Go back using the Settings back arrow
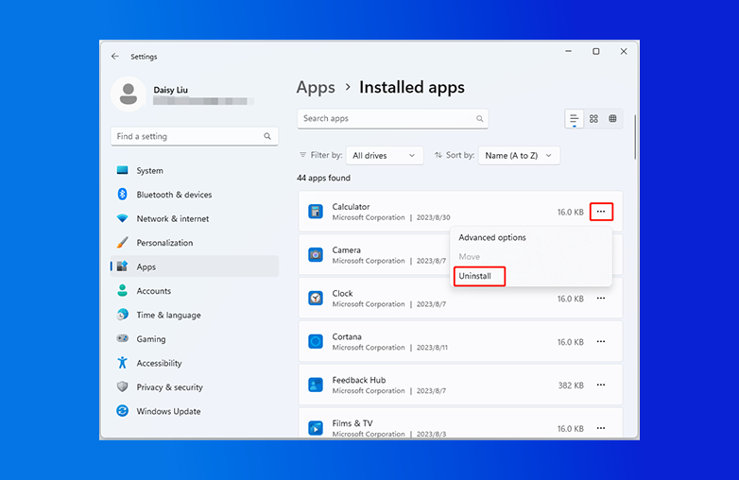Image resolution: width=739 pixels, height=480 pixels. (x=115, y=57)
